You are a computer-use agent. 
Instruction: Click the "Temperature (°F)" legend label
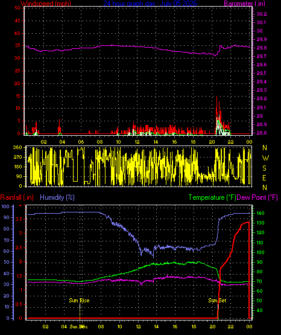click(212, 197)
